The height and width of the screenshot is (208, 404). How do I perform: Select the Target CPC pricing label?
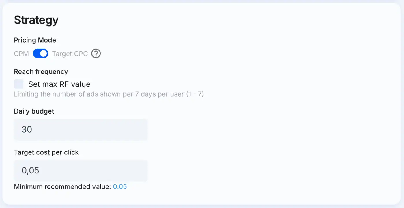pos(70,54)
